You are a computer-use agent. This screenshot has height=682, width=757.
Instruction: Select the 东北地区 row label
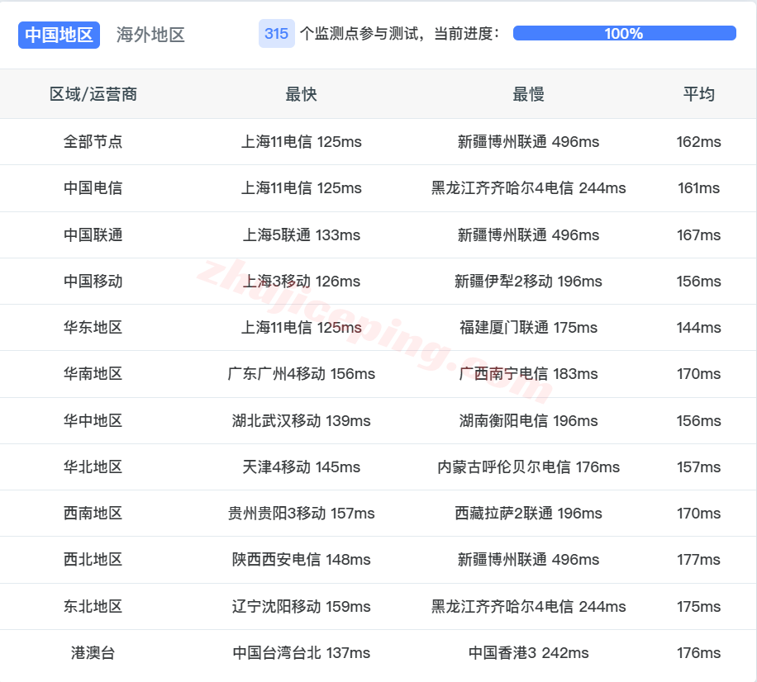coord(93,606)
